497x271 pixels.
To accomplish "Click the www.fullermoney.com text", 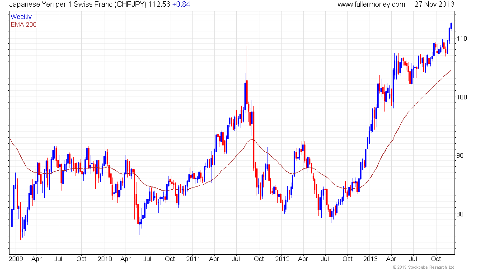I will [x=371, y=4].
